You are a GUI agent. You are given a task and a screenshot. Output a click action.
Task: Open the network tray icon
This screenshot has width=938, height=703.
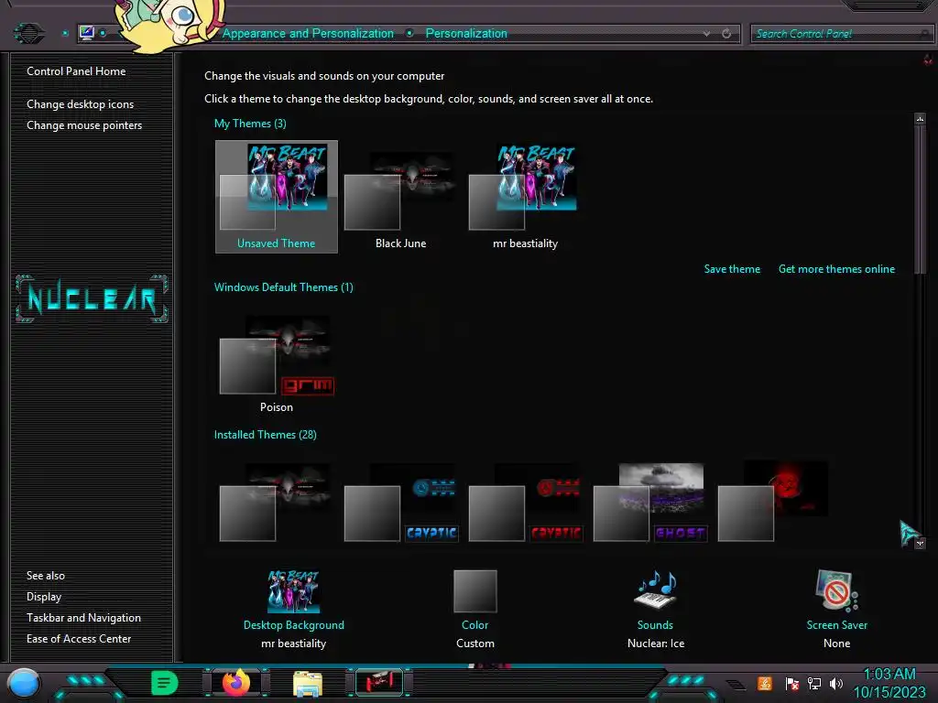[x=814, y=683]
